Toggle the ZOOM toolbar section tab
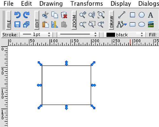 [74, 20]
